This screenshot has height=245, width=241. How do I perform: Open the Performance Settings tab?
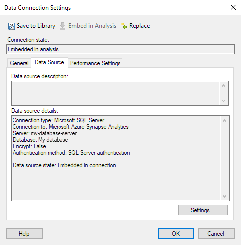pos(95,63)
